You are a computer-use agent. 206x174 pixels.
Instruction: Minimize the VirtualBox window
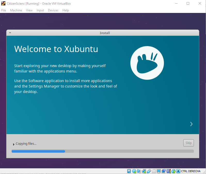click(176, 3)
